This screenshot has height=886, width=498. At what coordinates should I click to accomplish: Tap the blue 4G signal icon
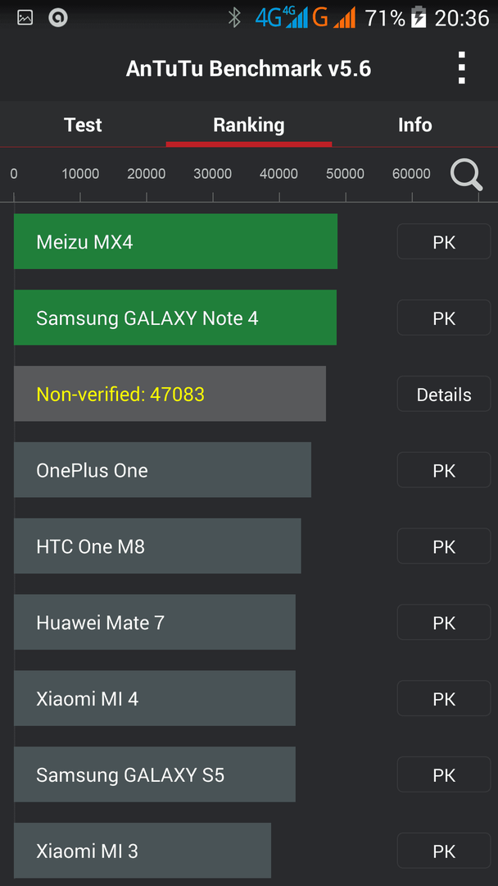click(x=282, y=18)
